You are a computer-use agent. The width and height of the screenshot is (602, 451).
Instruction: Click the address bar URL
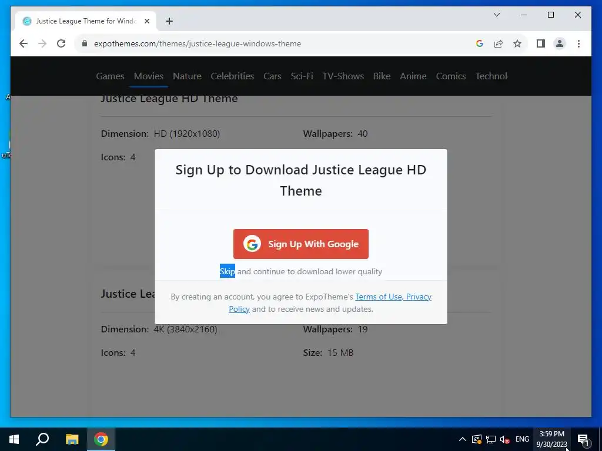pos(198,43)
